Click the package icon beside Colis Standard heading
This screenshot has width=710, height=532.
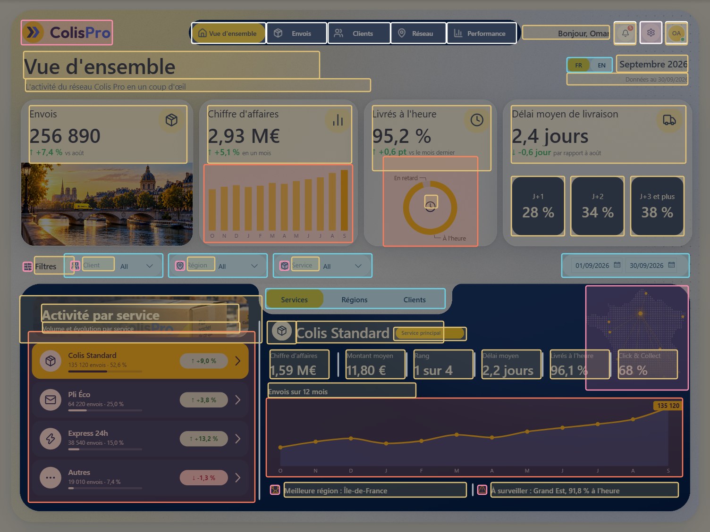pyautogui.click(x=282, y=332)
